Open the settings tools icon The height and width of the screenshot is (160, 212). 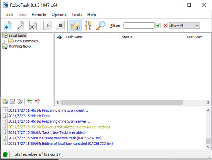click(x=88, y=25)
